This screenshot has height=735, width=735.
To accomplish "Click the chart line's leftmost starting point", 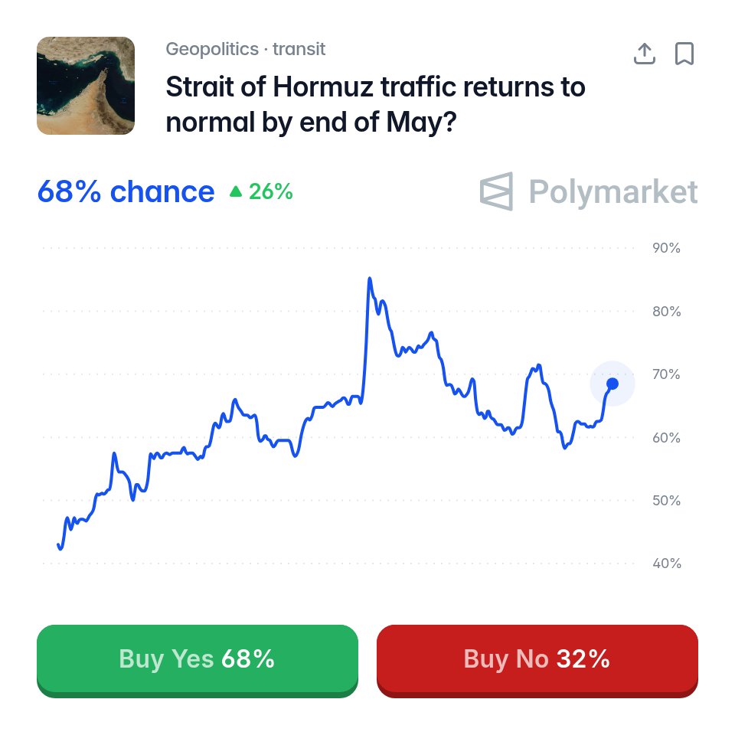I will coord(58,545).
